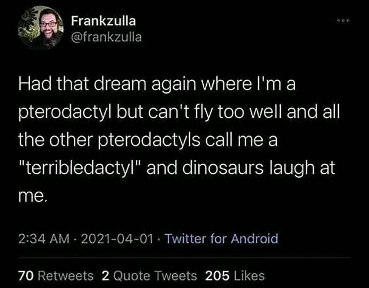This screenshot has height=288, width=369.
Task: Expand tweet actions via the ellipsis
Action: tap(342, 21)
